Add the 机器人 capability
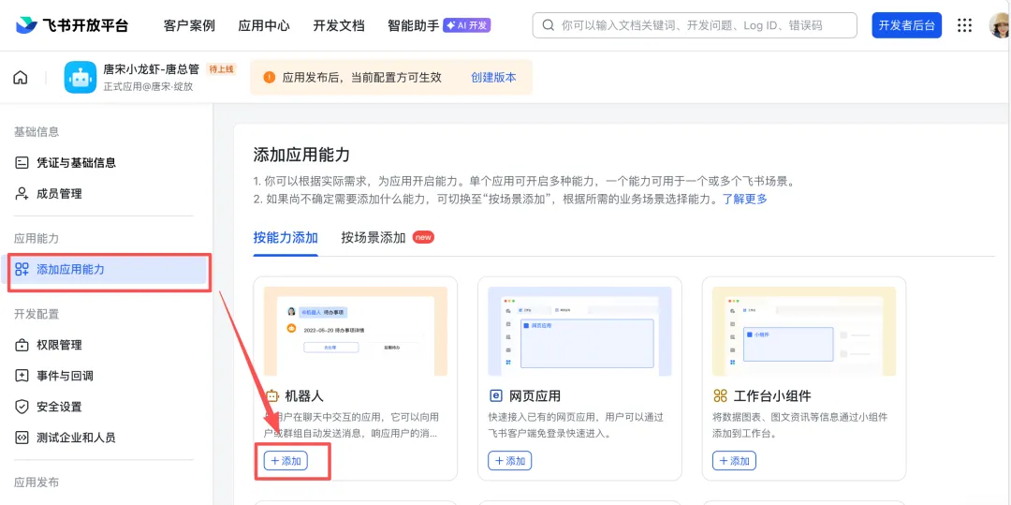This screenshot has width=1011, height=505. (286, 461)
